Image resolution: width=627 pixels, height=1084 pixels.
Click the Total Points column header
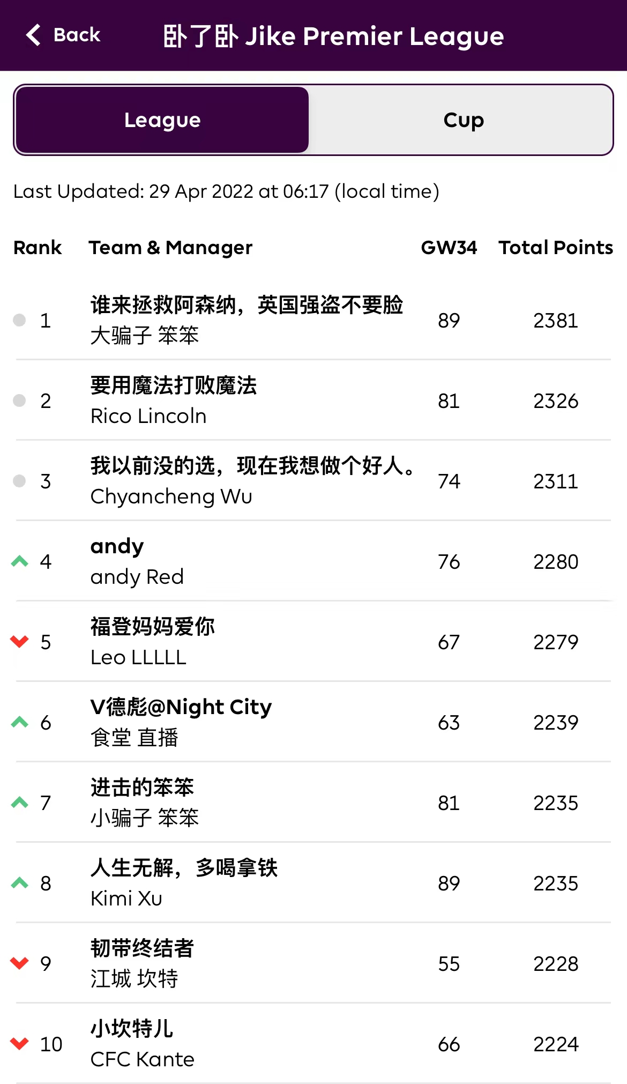556,248
